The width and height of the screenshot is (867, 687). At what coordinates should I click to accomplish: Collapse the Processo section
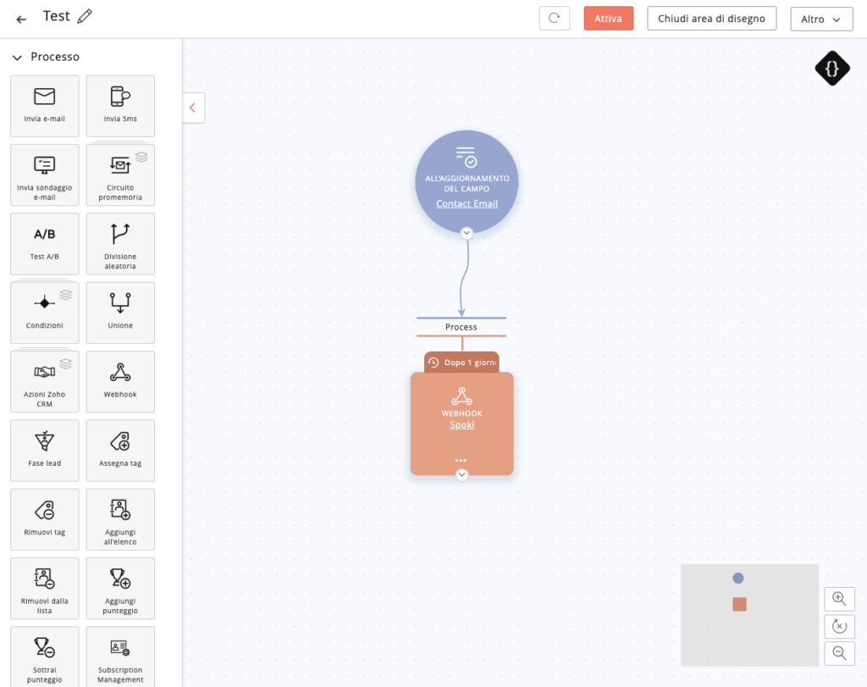click(x=16, y=58)
